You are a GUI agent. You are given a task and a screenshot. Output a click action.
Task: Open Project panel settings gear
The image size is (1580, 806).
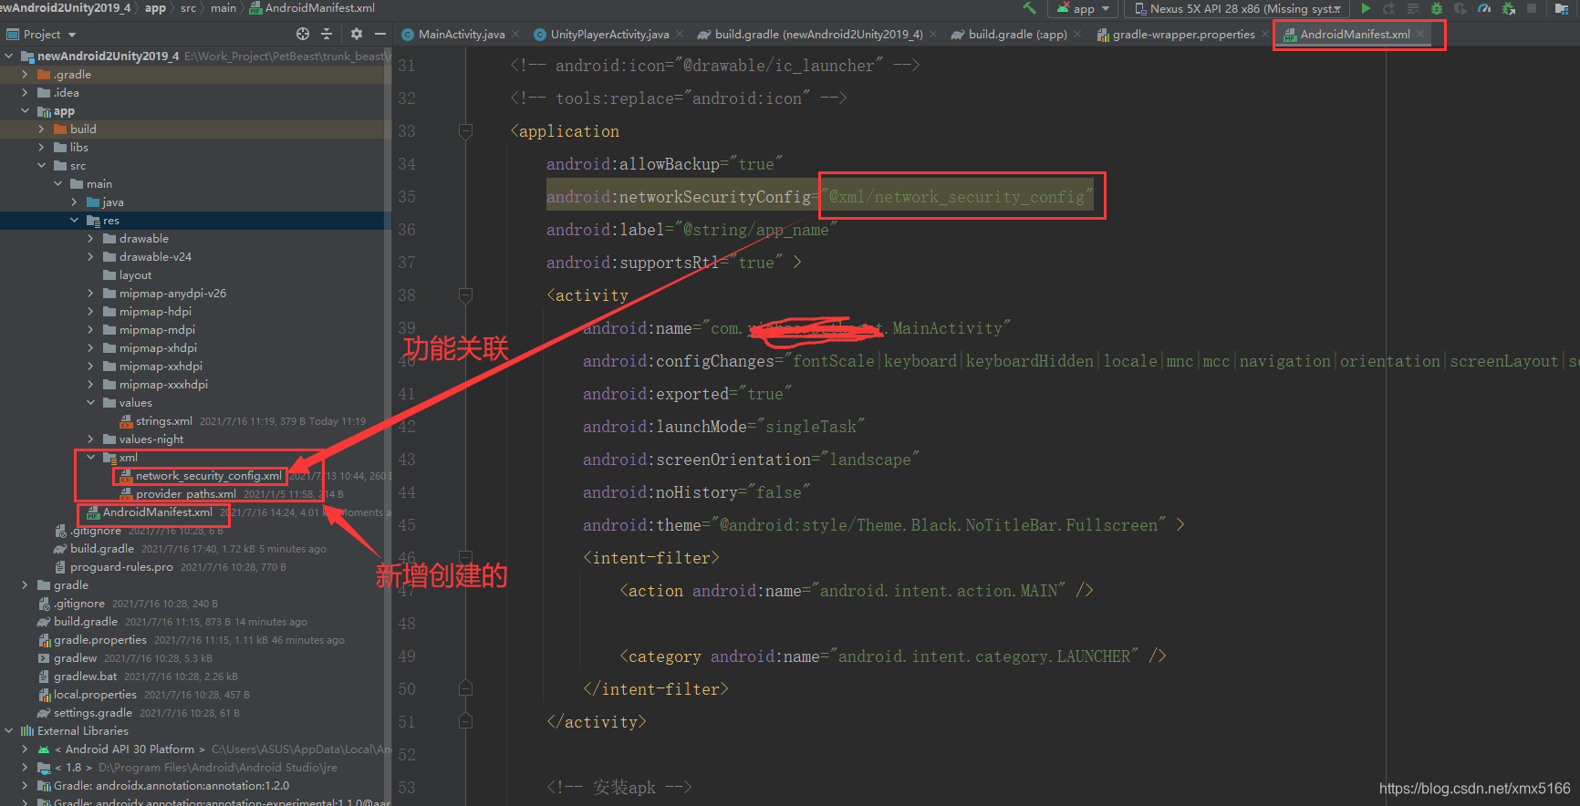[x=356, y=34]
